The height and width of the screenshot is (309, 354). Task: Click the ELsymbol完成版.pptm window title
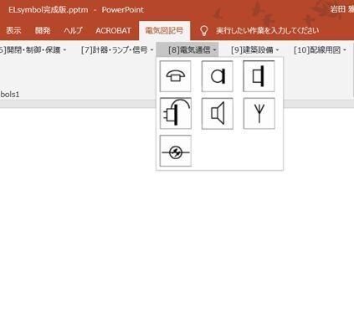click(49, 10)
